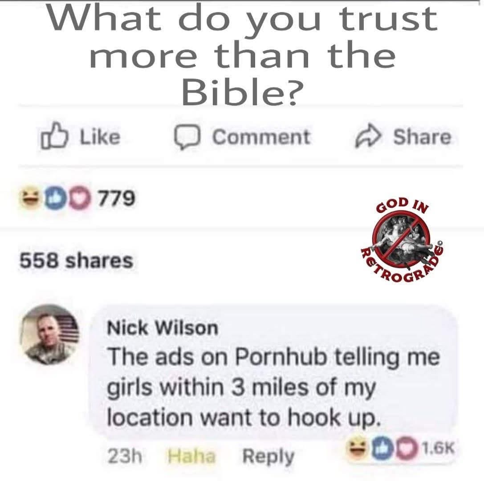
Task: Click the 23h comment timestamp
Action: 125,456
